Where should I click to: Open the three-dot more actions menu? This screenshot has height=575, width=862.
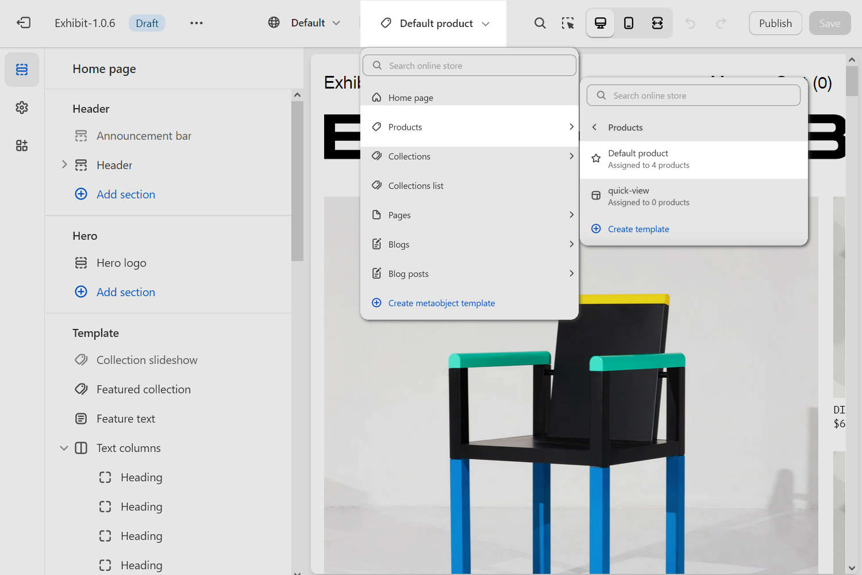point(197,23)
